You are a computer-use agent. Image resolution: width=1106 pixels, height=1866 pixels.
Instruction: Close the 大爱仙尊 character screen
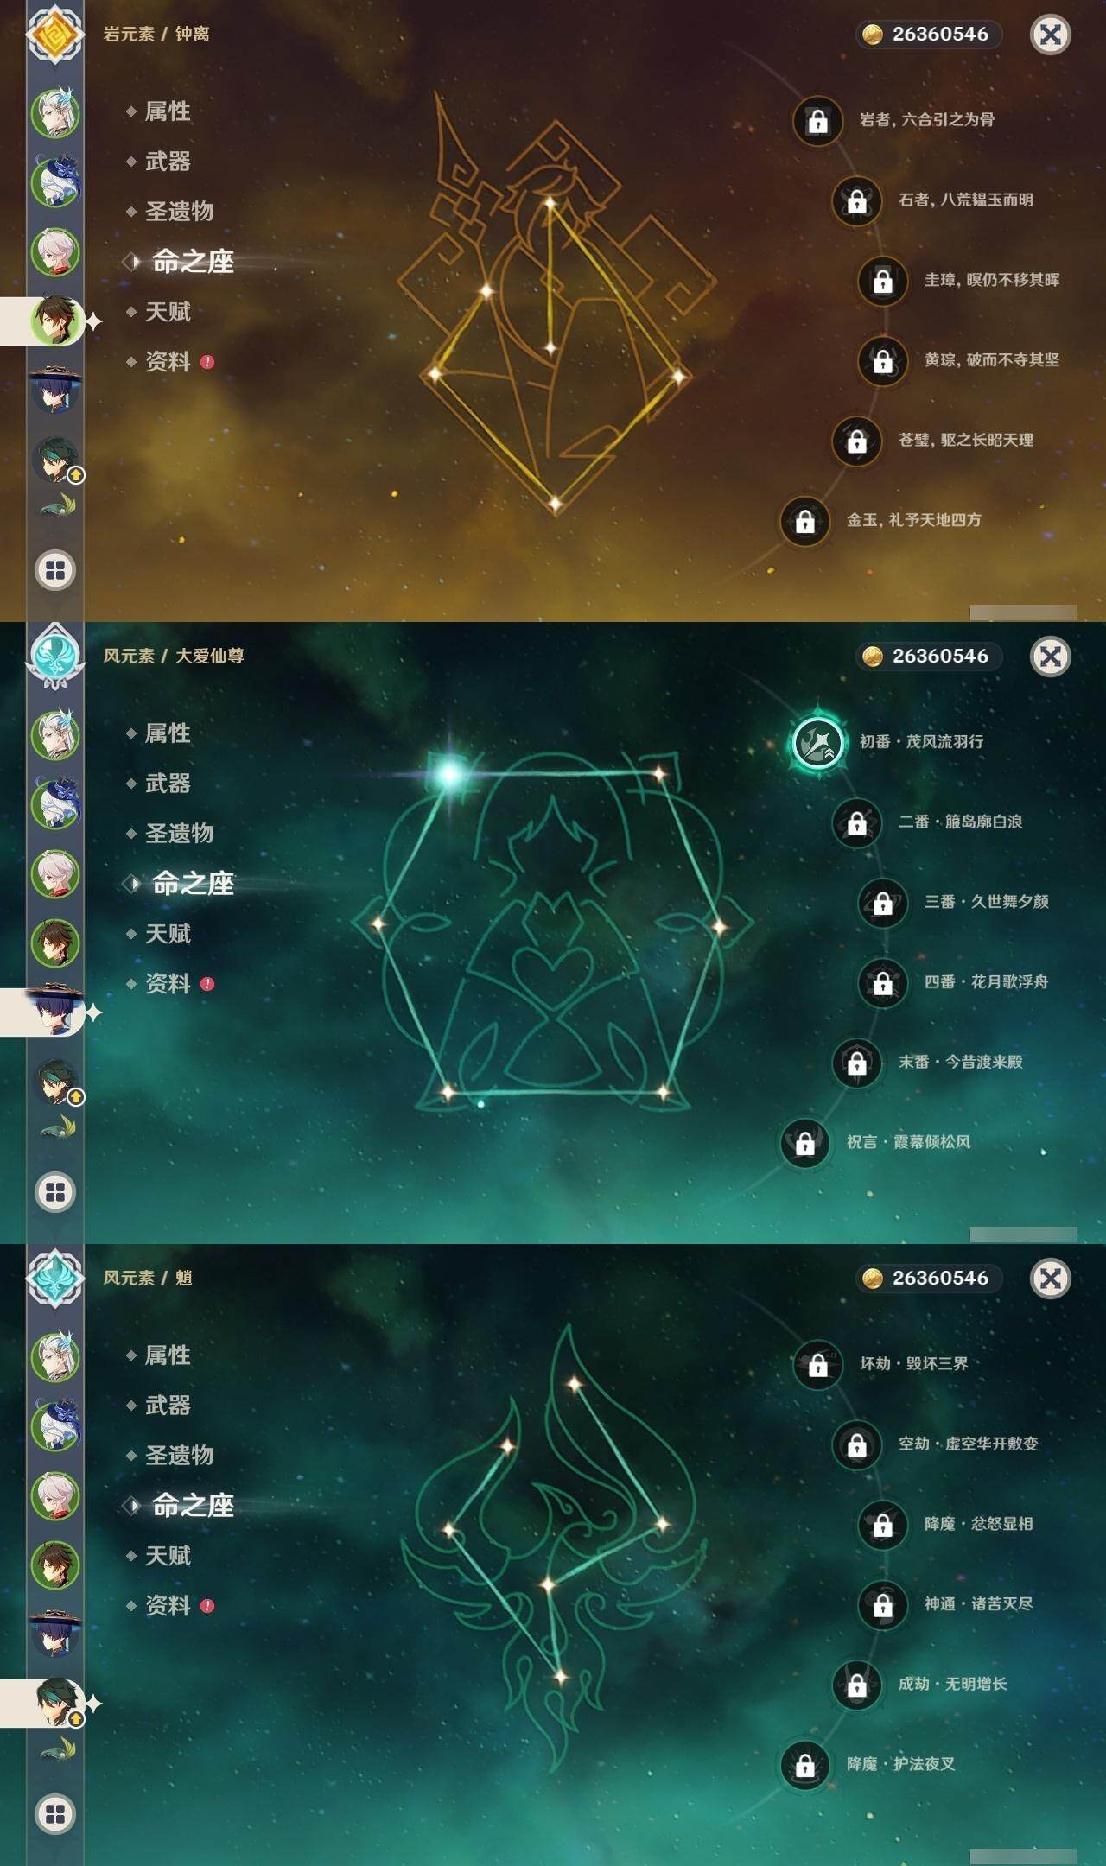[x=1051, y=657]
